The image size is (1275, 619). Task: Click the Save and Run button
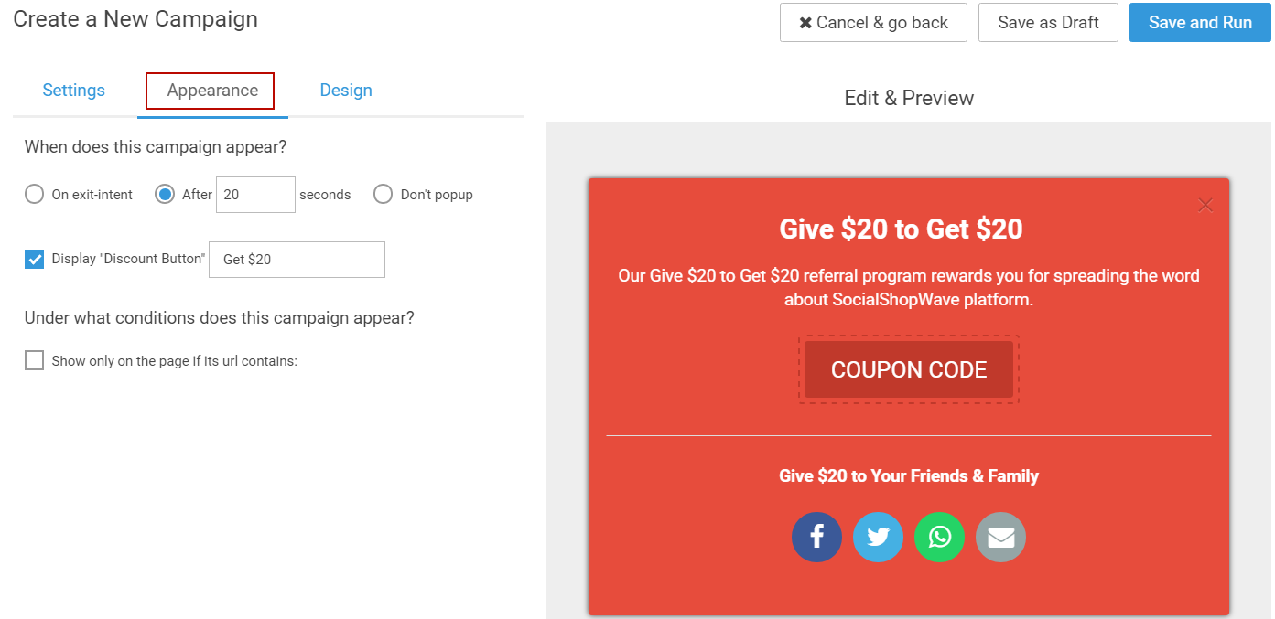[1200, 23]
